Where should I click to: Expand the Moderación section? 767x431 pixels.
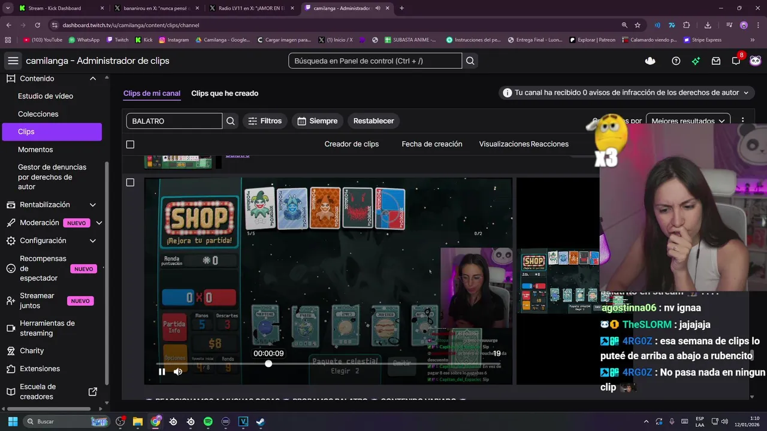99,223
